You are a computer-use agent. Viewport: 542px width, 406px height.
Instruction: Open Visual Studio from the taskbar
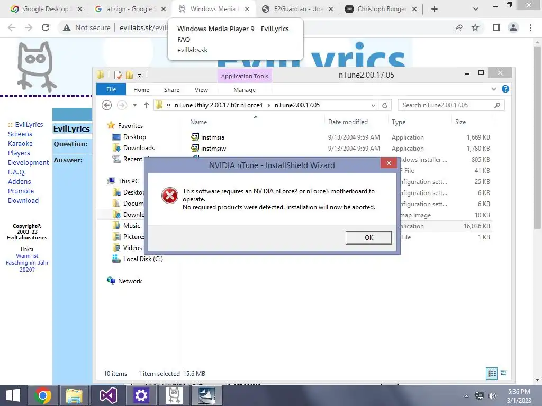(x=108, y=395)
